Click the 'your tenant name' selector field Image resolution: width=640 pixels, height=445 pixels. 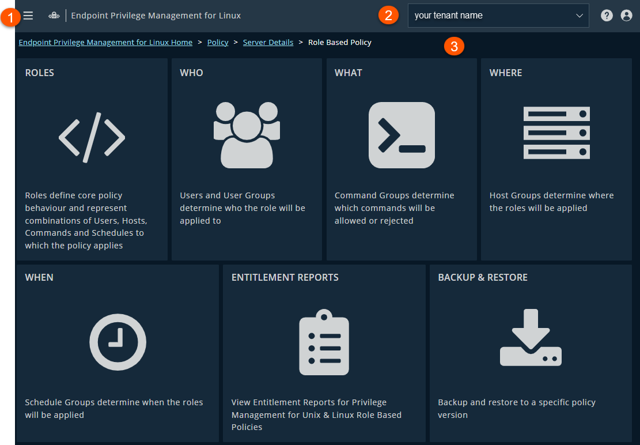point(498,16)
